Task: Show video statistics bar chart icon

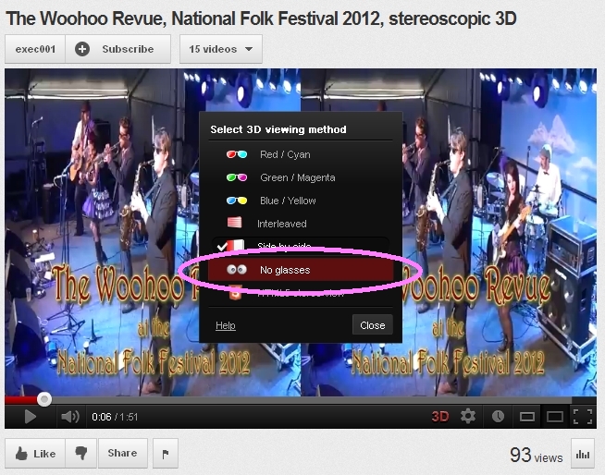Action: (583, 454)
